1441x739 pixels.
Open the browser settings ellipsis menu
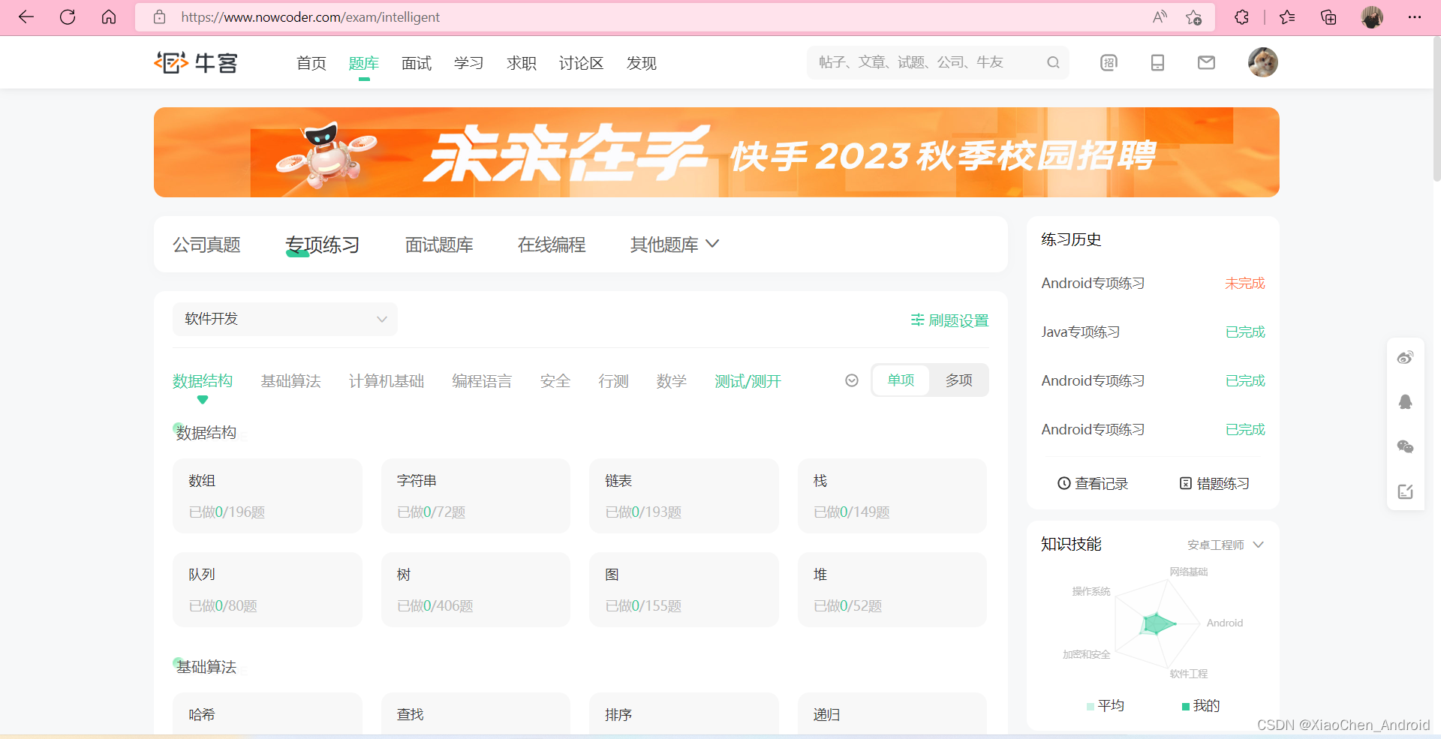pyautogui.click(x=1415, y=17)
